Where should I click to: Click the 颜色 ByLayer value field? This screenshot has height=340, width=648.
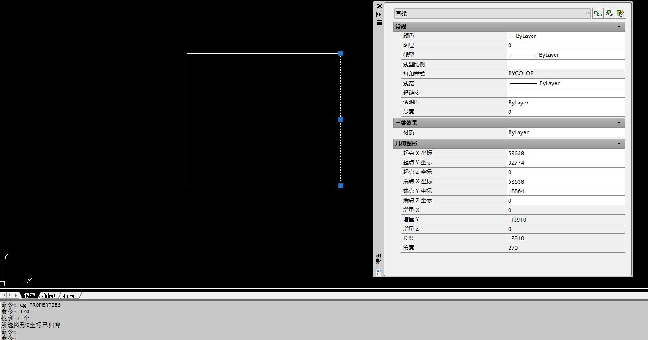point(566,36)
